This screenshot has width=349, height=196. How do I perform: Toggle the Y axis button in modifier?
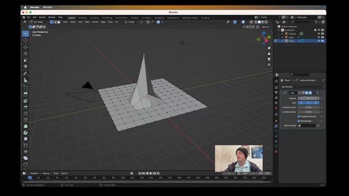(309, 103)
